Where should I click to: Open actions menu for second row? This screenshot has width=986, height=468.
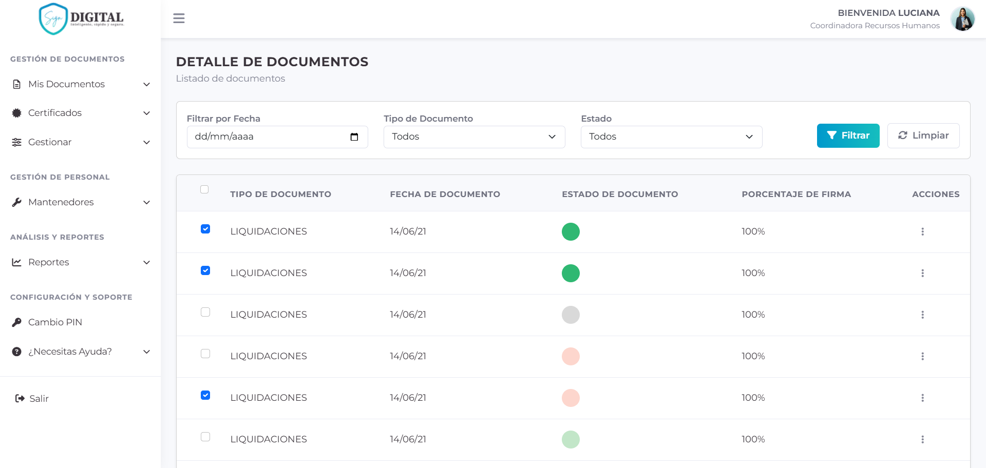click(x=923, y=273)
